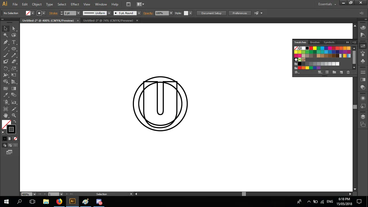
Task: Select the Direct Selection tool
Action: (x=14, y=28)
